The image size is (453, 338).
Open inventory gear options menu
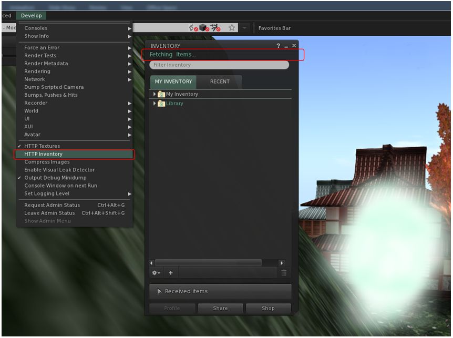click(156, 272)
